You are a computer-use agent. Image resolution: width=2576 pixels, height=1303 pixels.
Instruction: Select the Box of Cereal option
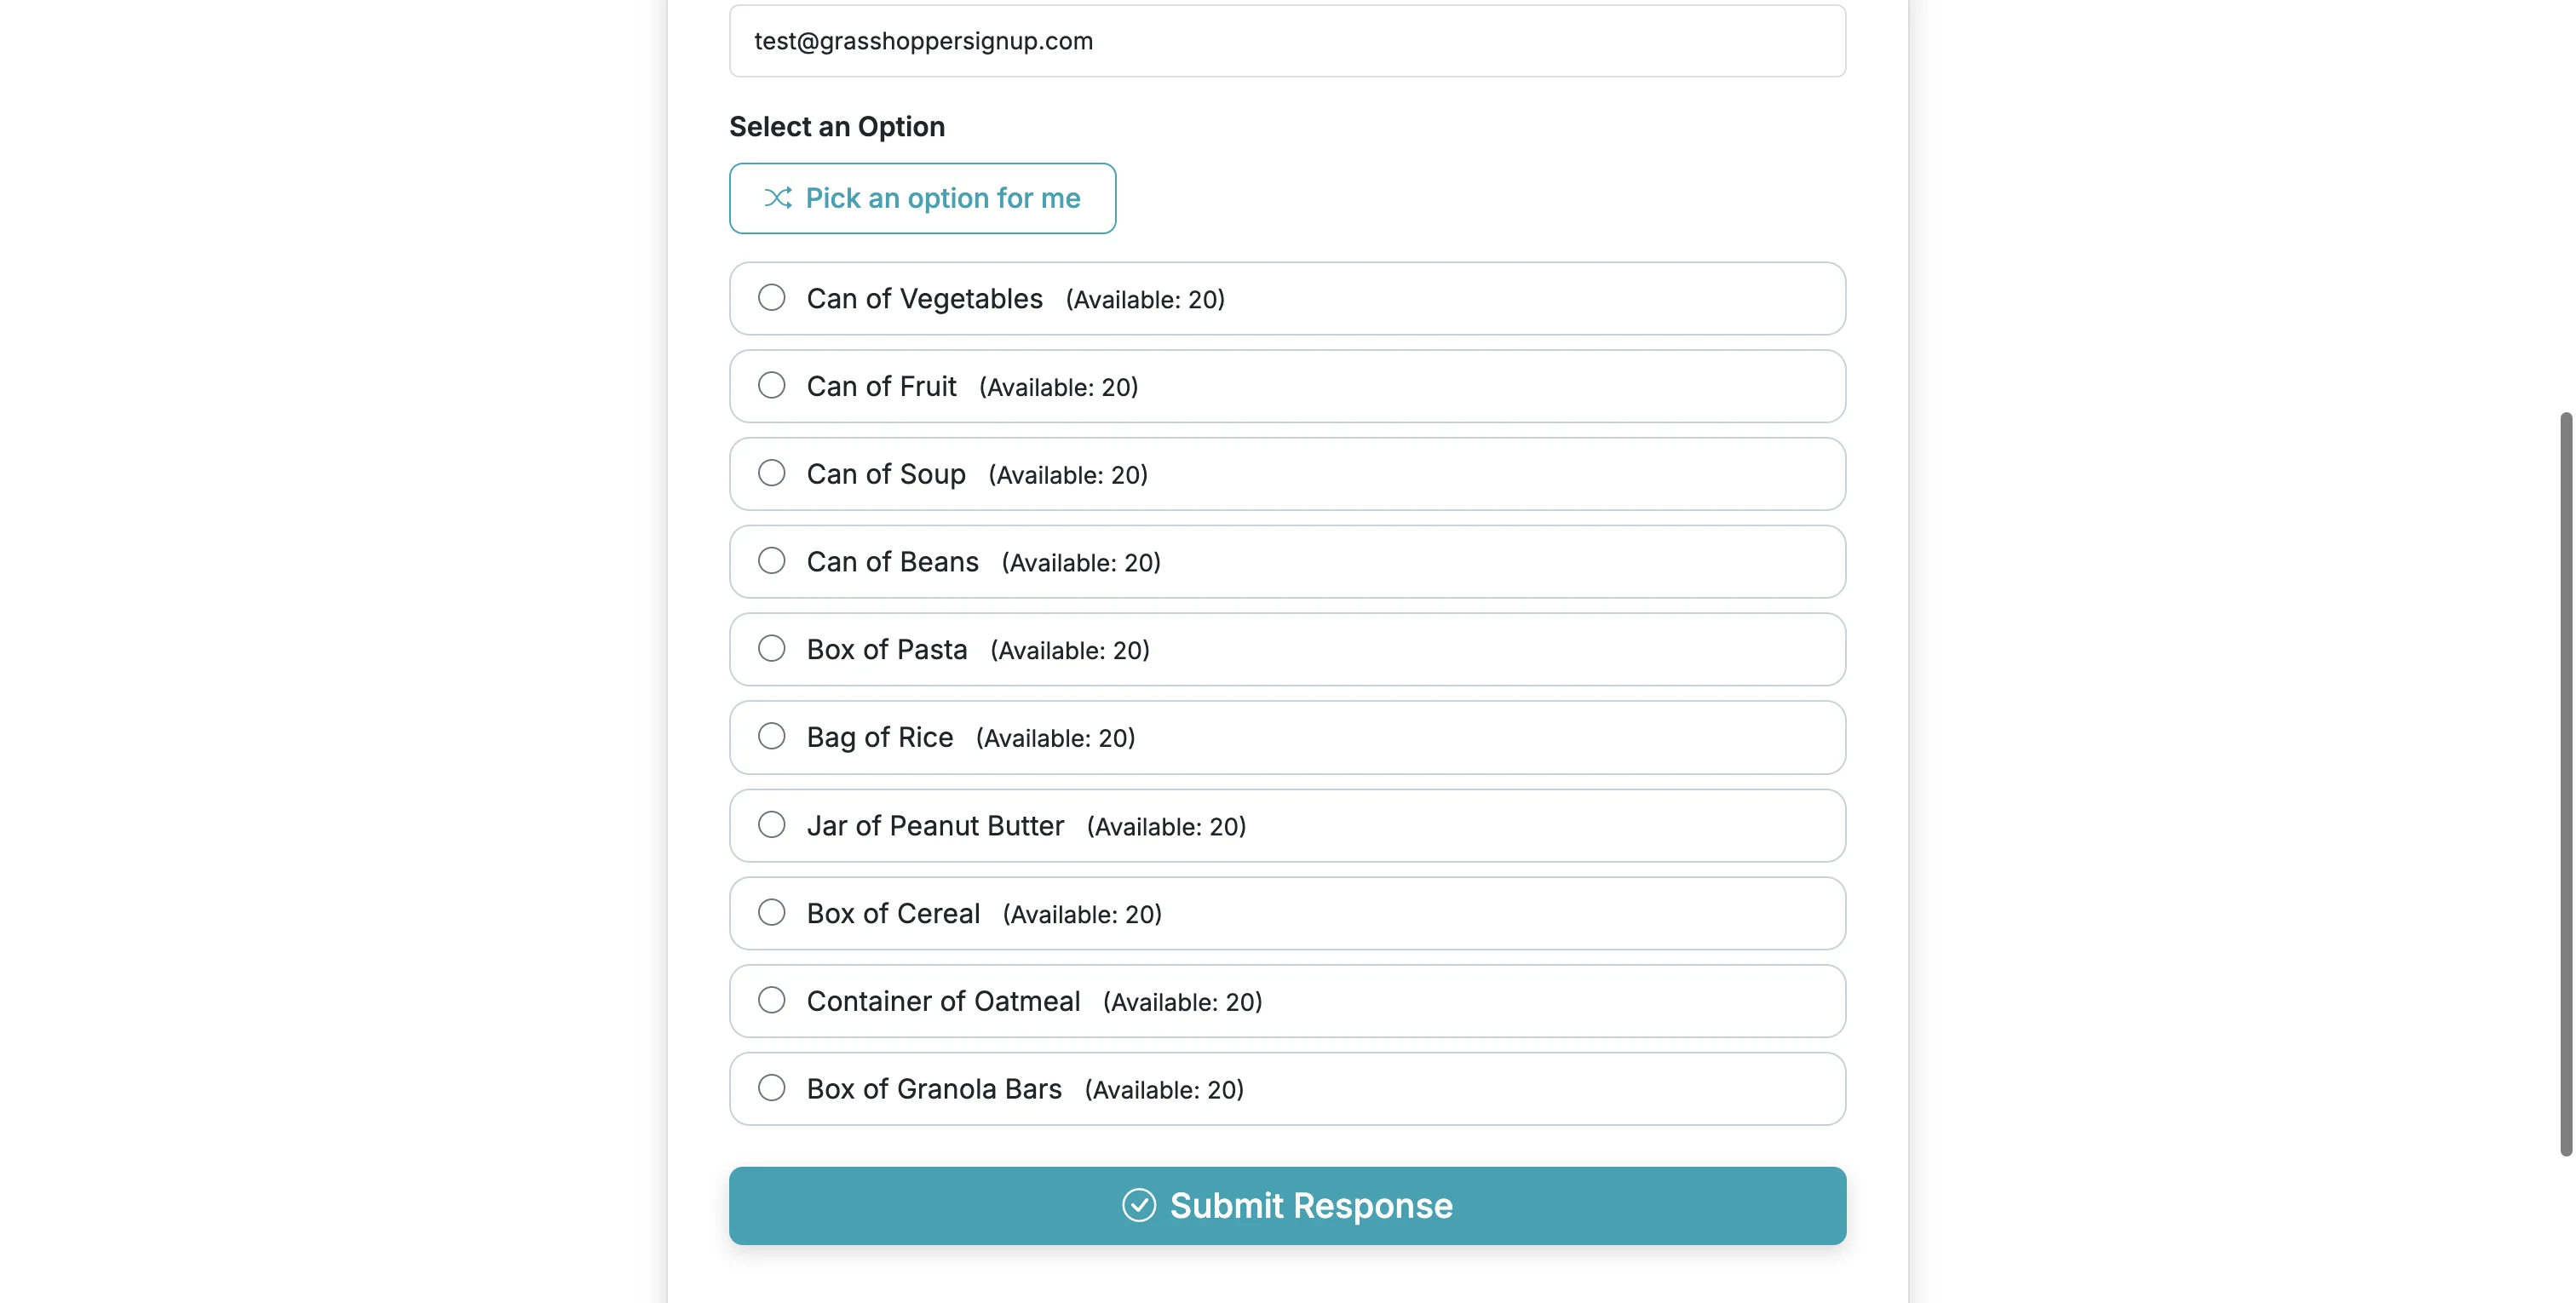click(x=771, y=912)
